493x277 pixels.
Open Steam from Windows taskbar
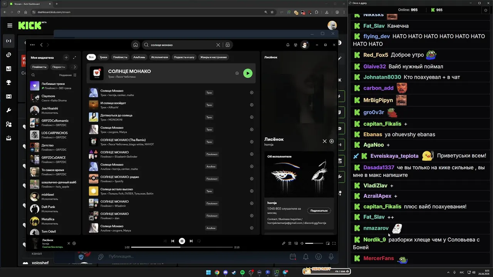click(234, 272)
